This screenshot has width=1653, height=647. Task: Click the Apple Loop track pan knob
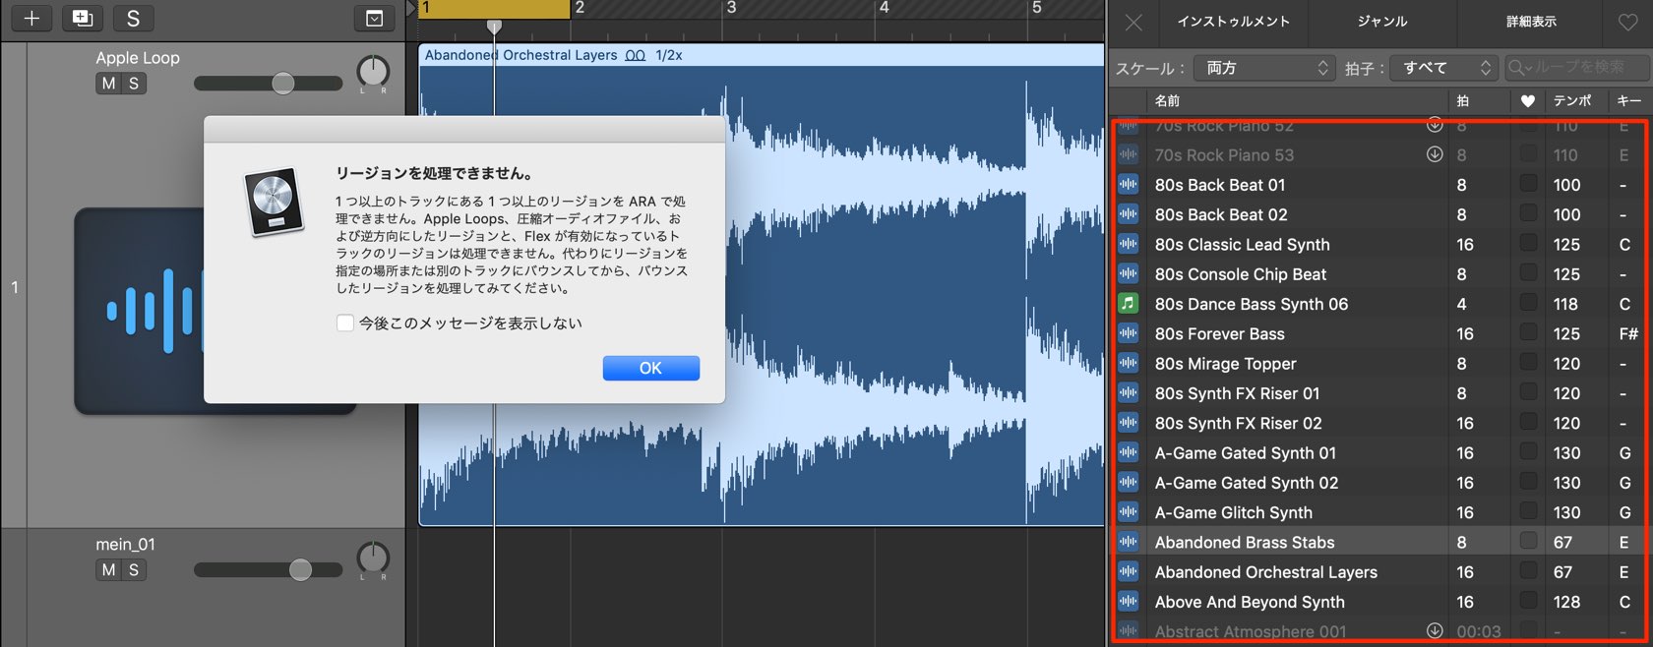pyautogui.click(x=373, y=71)
